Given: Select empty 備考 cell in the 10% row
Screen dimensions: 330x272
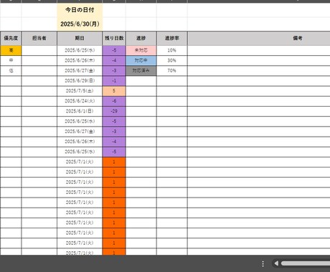Looking at the screenshot, I should click(259, 51).
